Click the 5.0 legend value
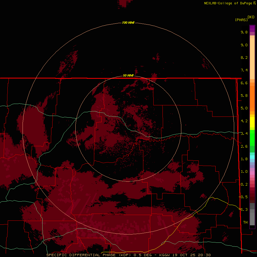 (x=244, y=108)
